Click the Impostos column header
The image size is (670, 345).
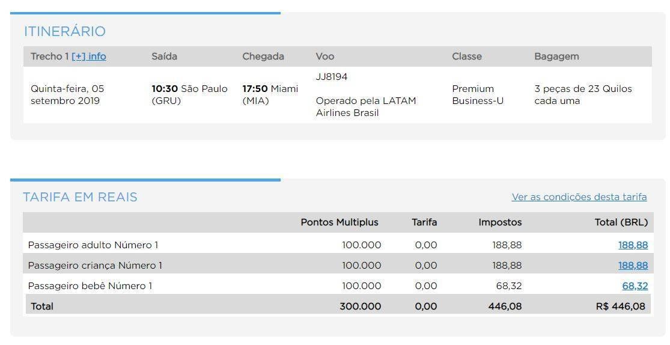(500, 222)
